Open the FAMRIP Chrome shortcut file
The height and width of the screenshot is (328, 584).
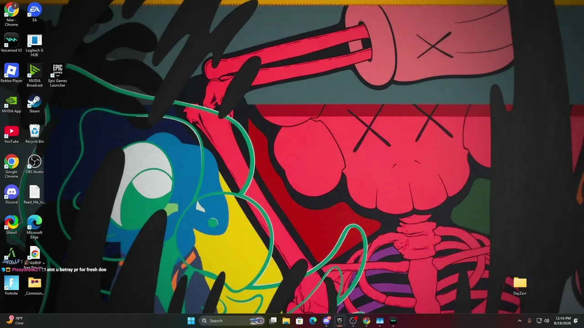pyautogui.click(x=35, y=257)
